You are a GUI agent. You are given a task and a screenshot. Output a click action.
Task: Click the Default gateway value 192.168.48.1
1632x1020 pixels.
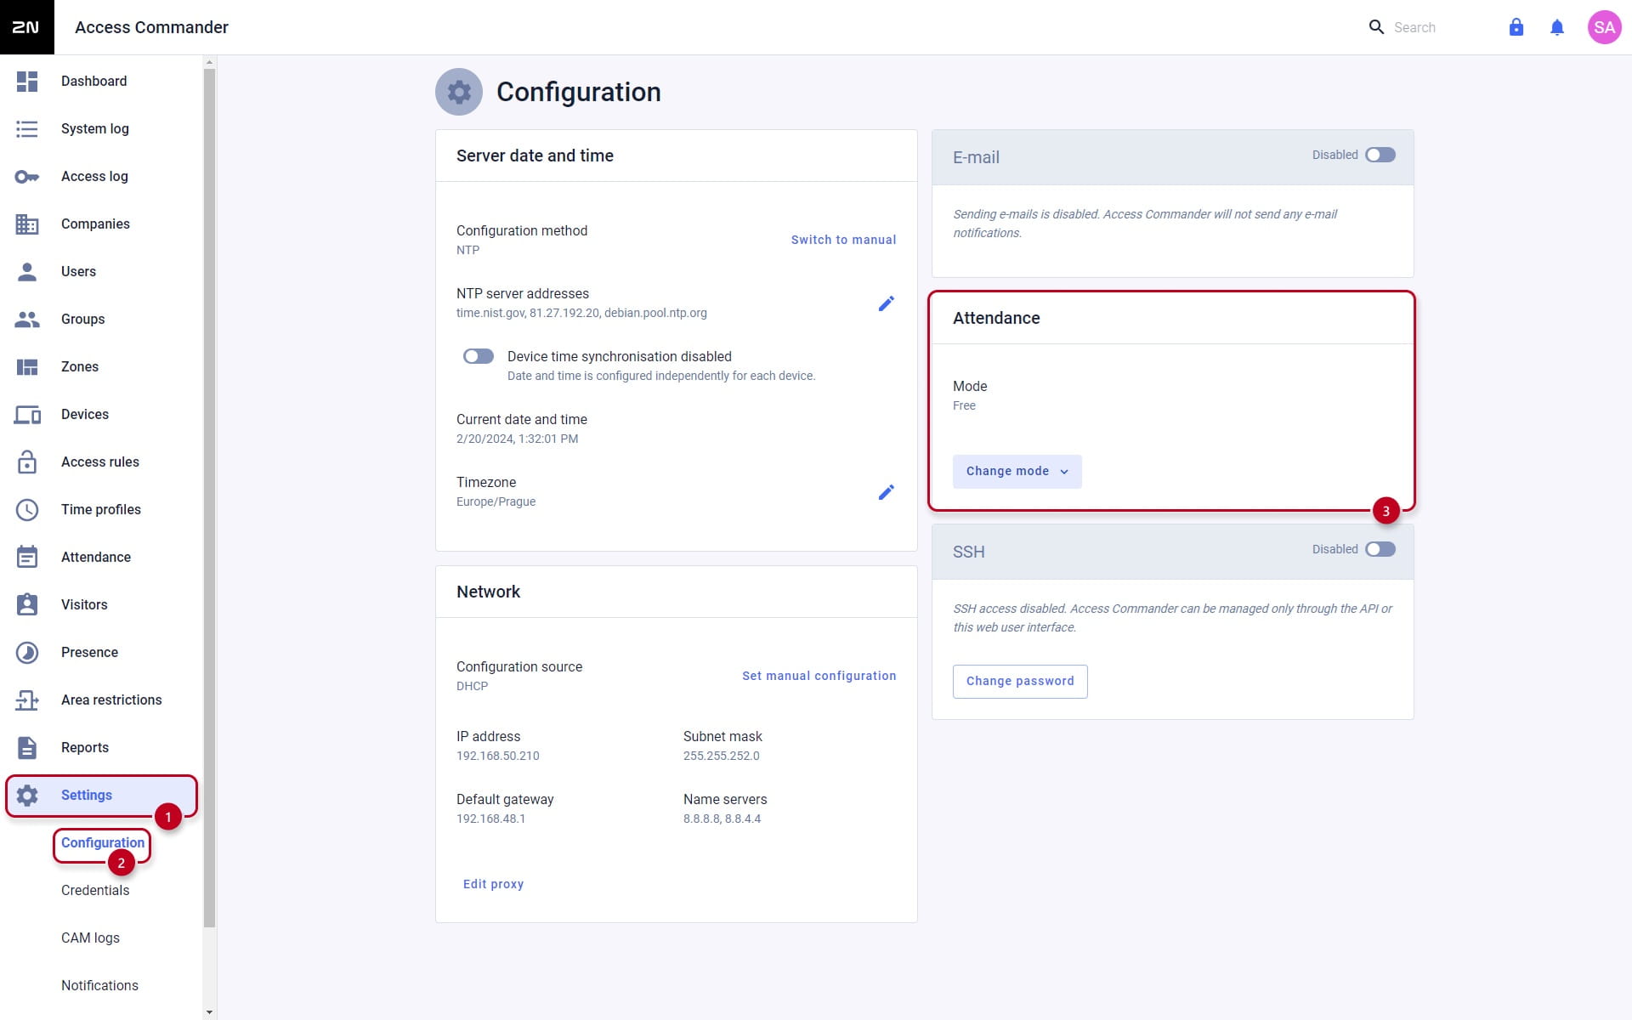(491, 819)
